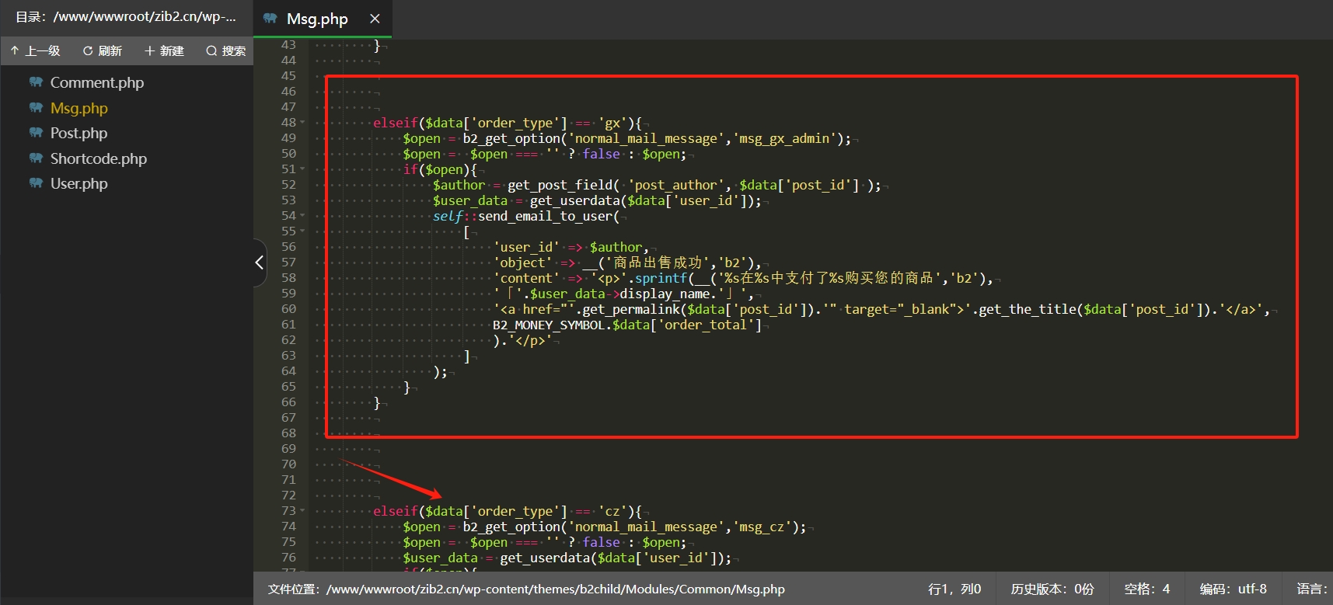Collapse the file sidebar with left chevron

260,263
